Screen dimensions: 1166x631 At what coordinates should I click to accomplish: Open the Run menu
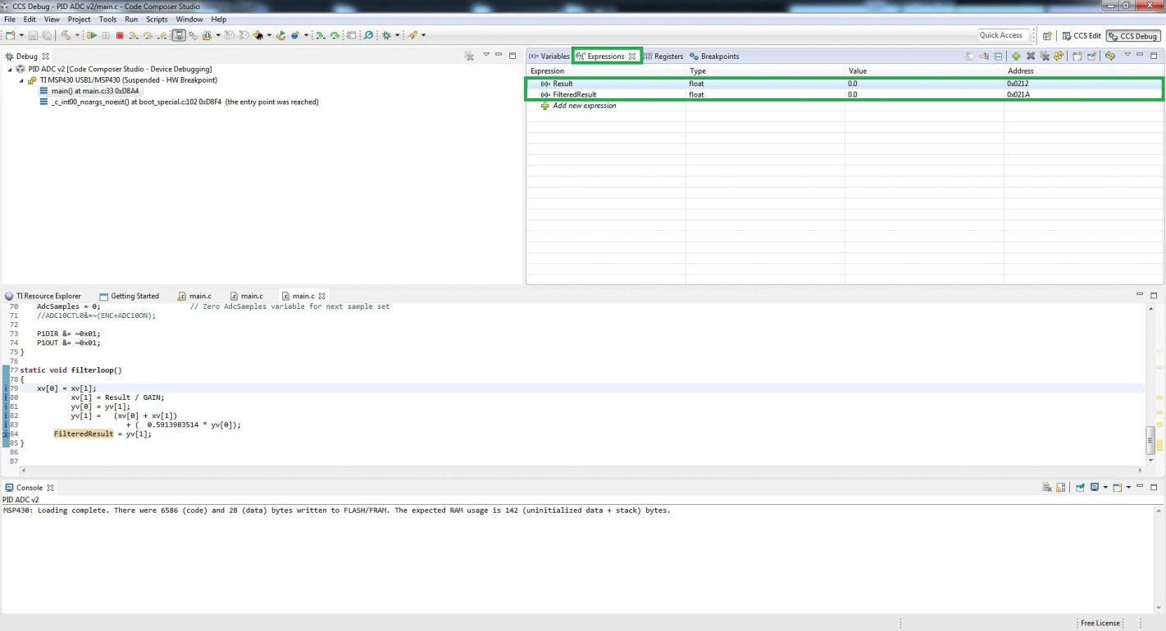click(x=131, y=19)
